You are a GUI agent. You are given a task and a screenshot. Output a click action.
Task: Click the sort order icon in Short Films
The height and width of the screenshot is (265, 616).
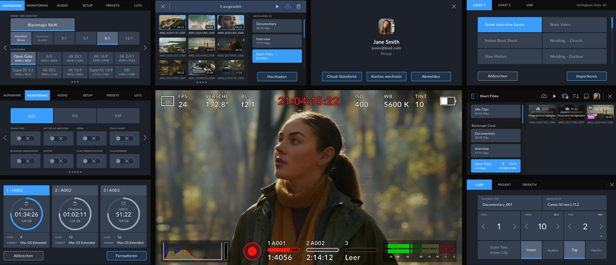pos(575,96)
